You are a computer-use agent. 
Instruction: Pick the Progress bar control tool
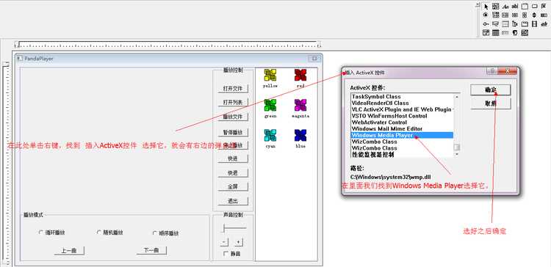(x=544, y=15)
